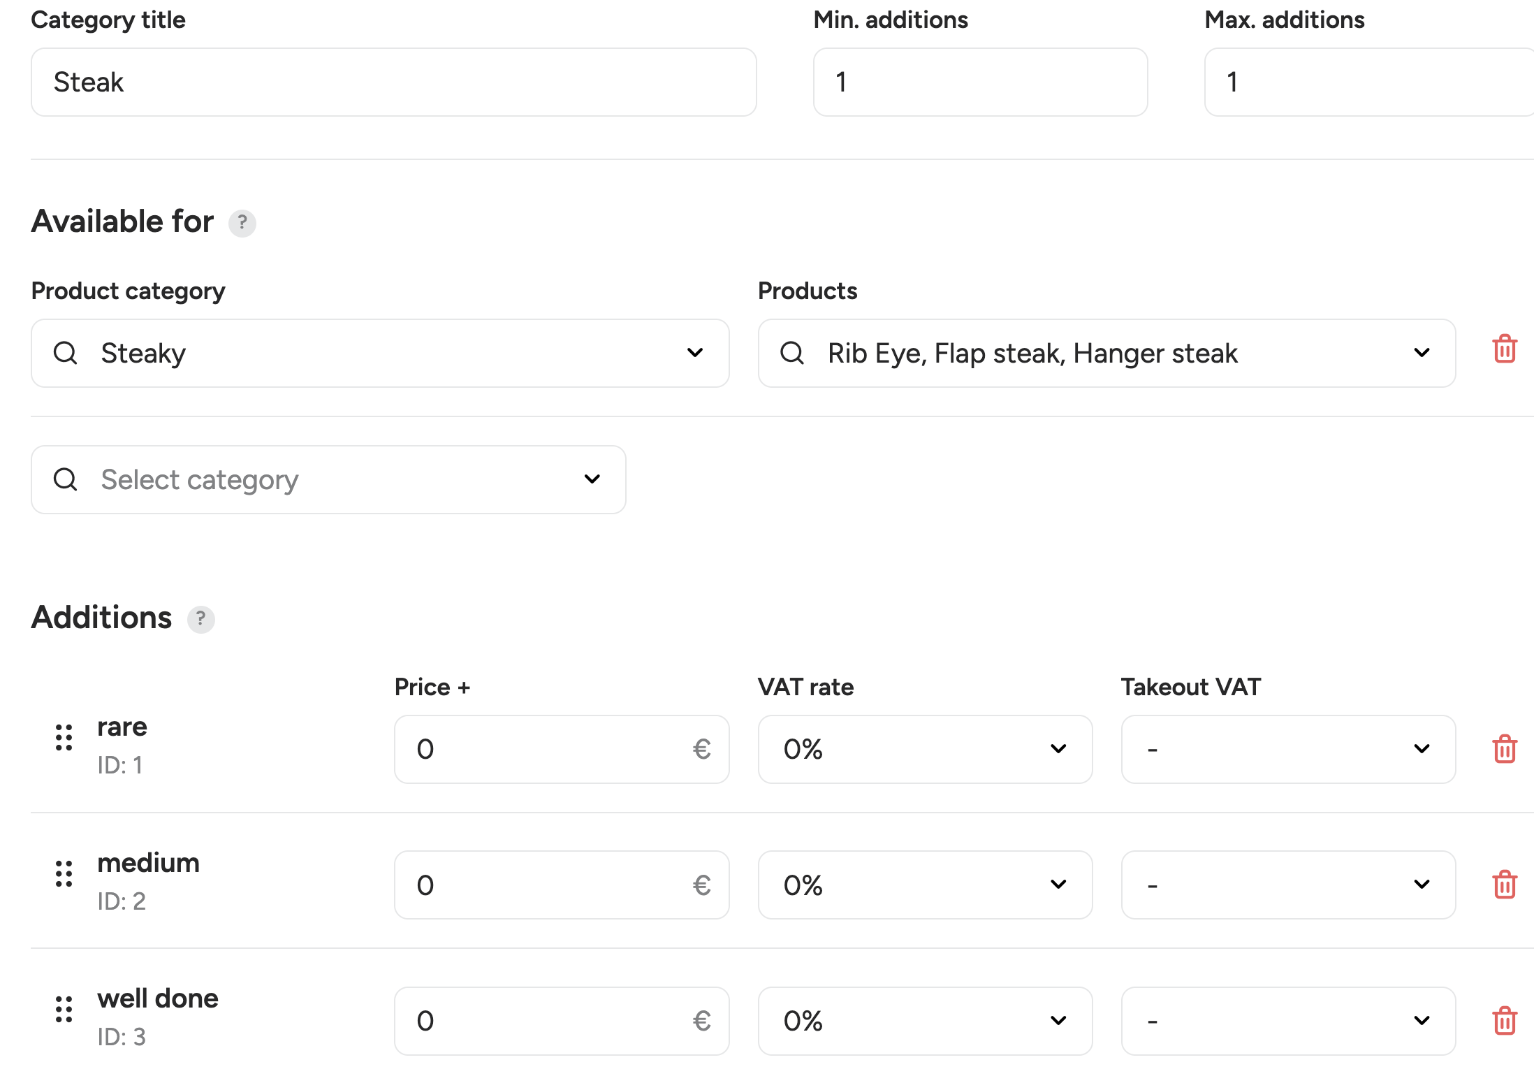Image resolution: width=1534 pixels, height=1083 pixels.
Task: Expand the Products dropdown with Rib Eye
Action: point(1106,354)
